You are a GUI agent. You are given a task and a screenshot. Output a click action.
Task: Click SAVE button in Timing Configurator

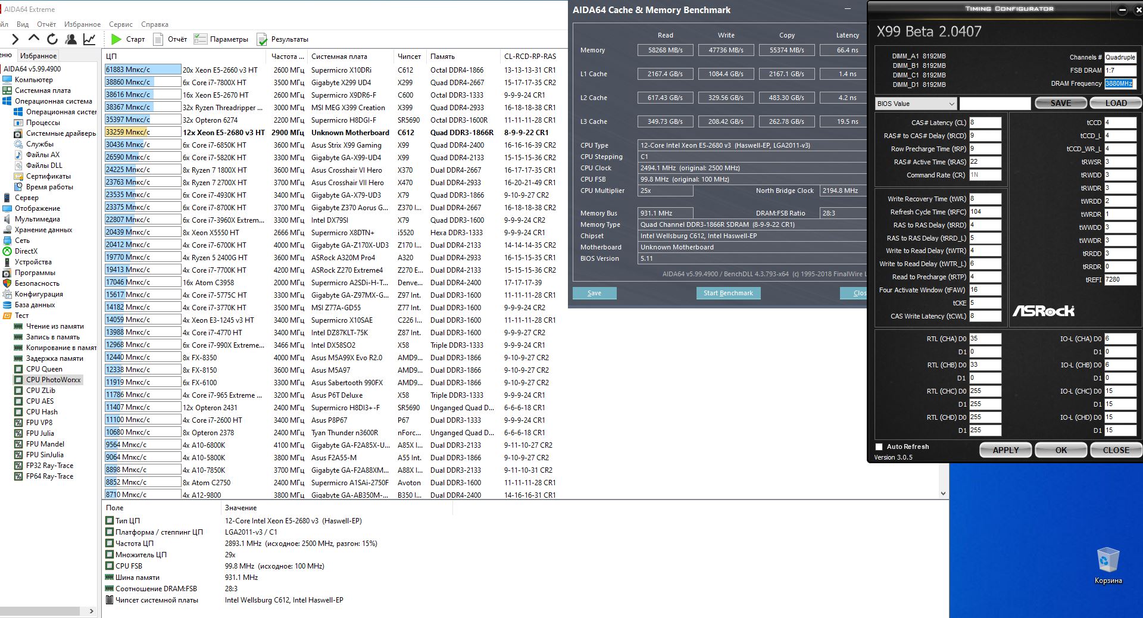[1060, 103]
